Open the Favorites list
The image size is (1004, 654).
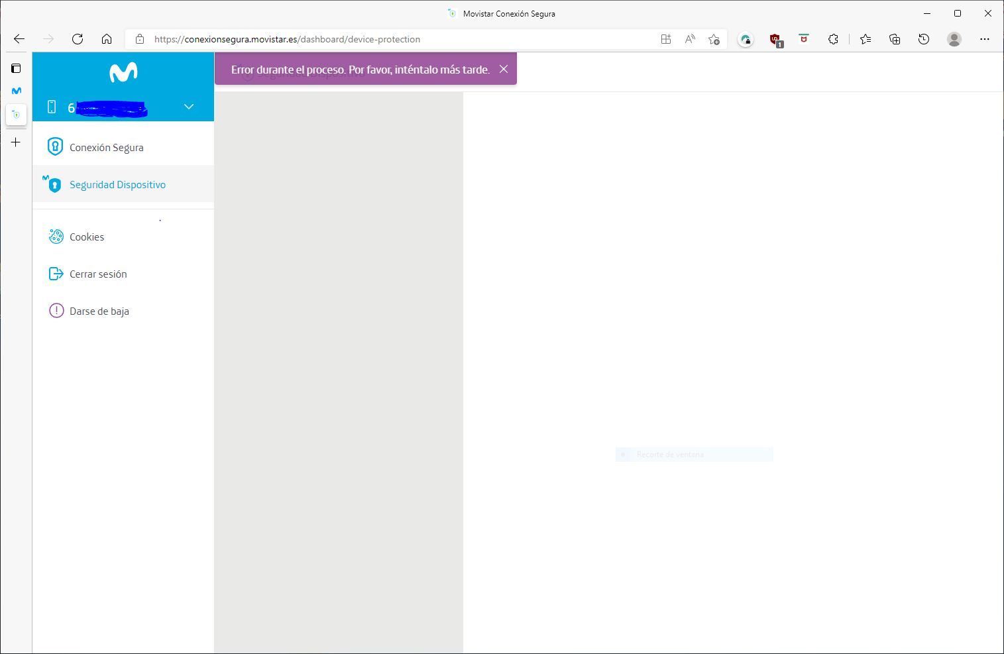click(865, 39)
